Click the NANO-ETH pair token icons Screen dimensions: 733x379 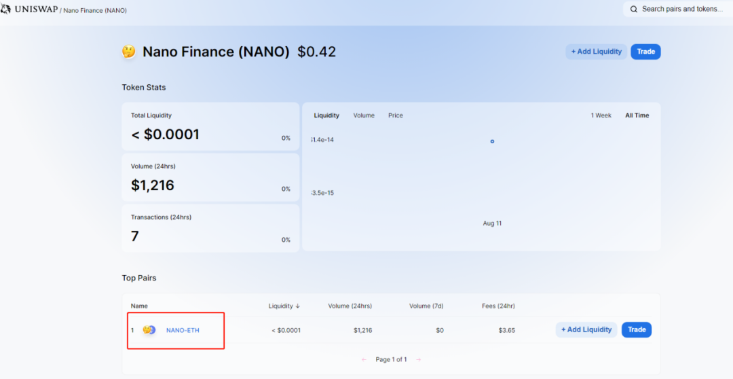coord(149,330)
